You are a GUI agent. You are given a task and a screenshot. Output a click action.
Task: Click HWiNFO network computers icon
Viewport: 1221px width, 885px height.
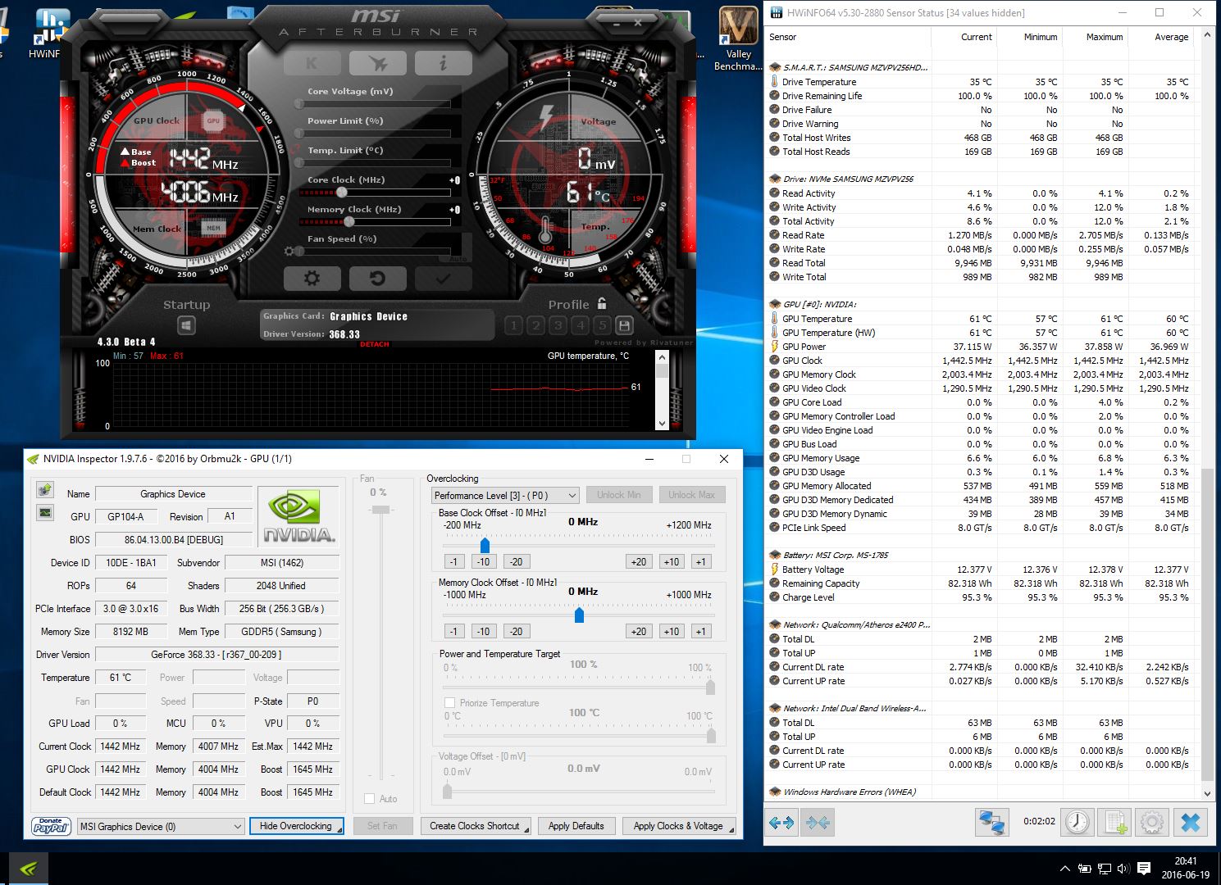click(991, 822)
